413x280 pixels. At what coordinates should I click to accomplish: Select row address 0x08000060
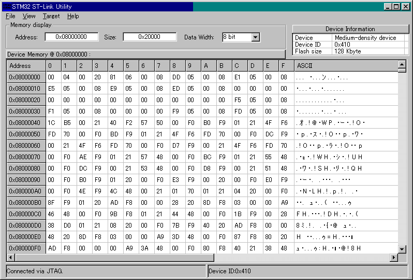(x=26, y=146)
